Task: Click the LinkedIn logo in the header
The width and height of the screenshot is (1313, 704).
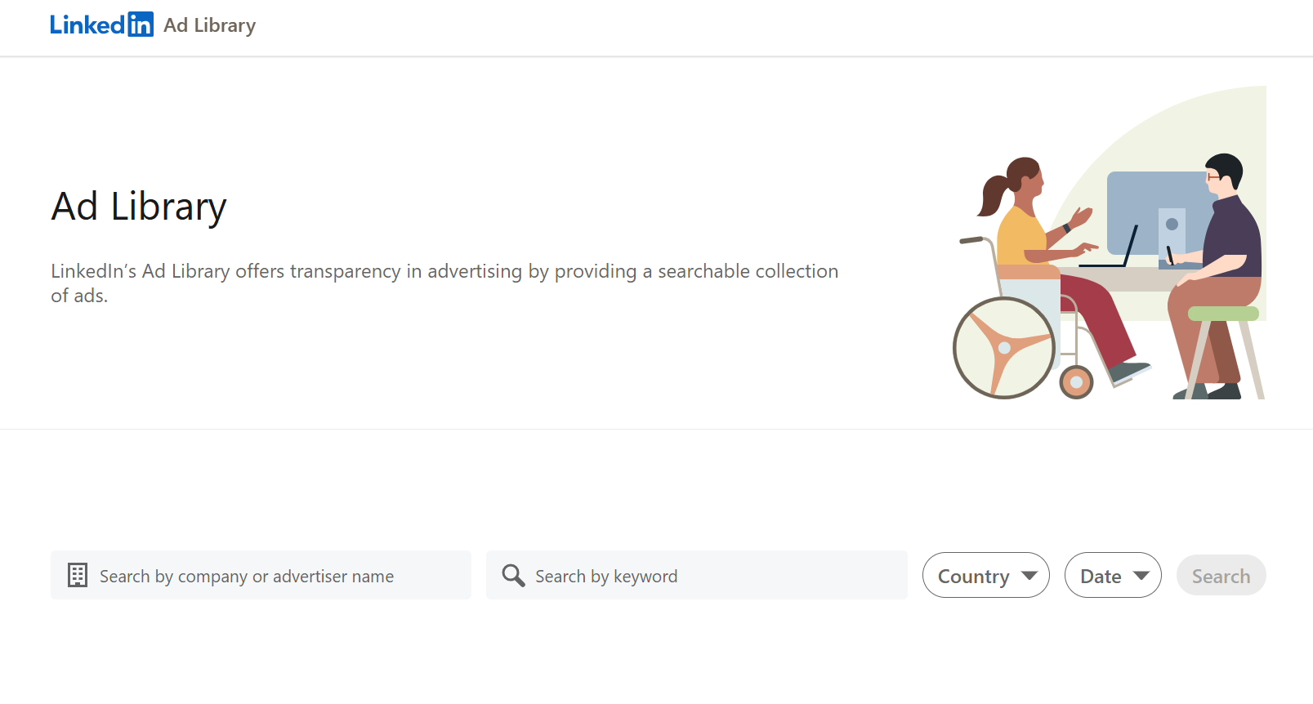Action: click(x=100, y=25)
